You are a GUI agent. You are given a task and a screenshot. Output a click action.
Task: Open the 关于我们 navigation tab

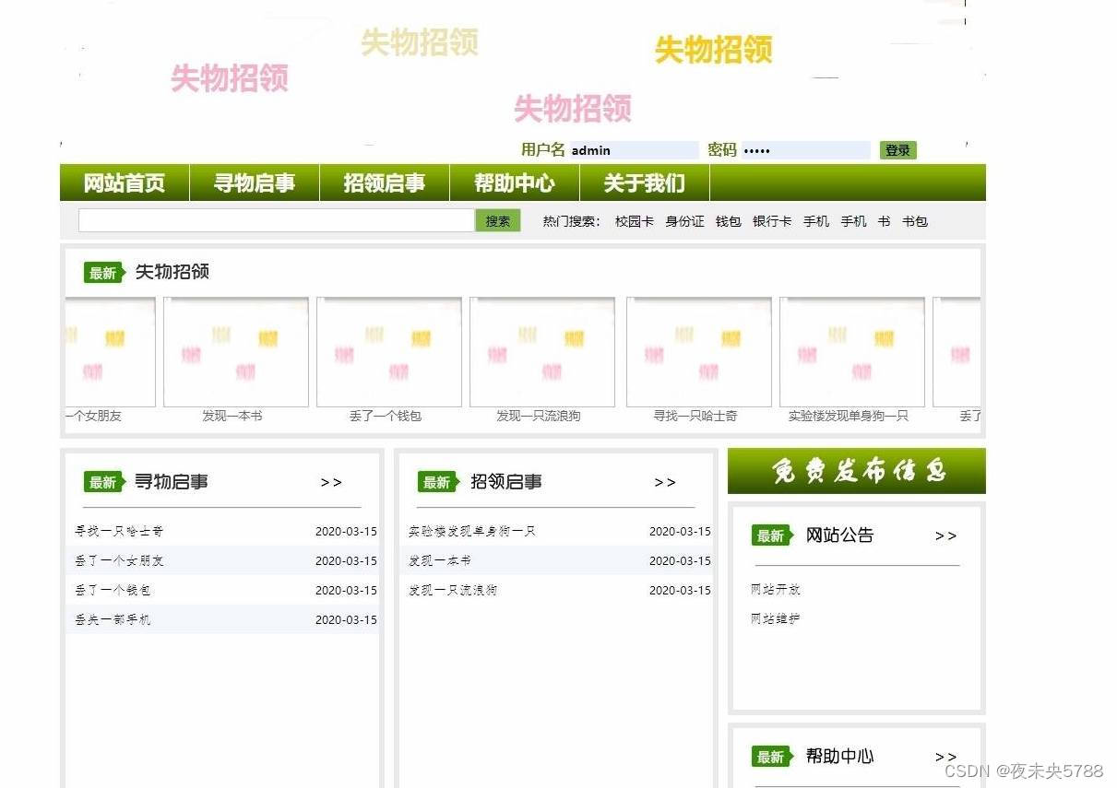[x=645, y=182]
